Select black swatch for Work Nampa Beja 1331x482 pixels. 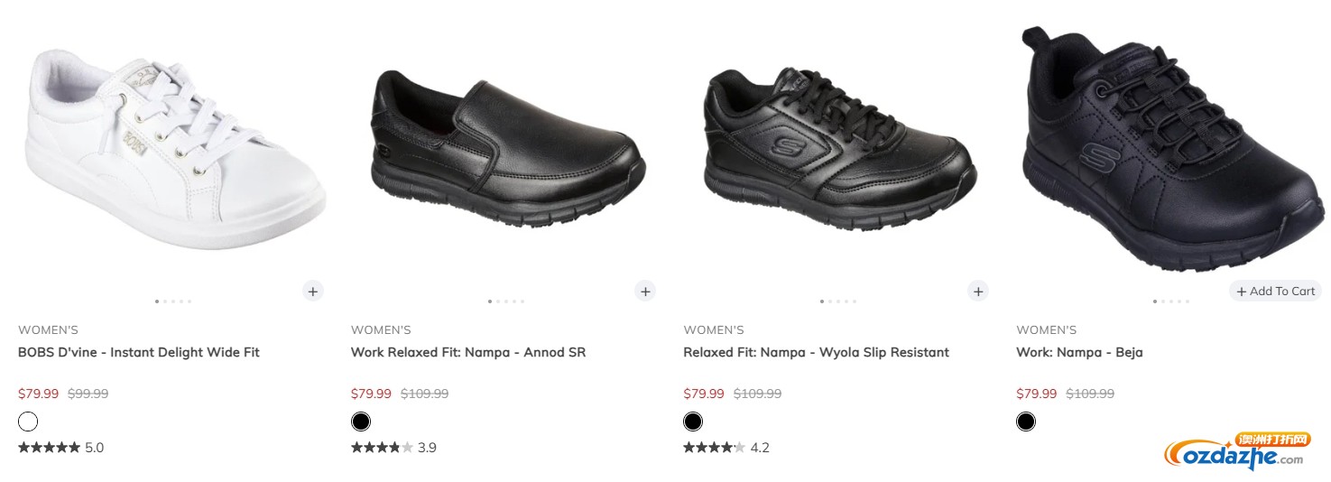[1026, 422]
